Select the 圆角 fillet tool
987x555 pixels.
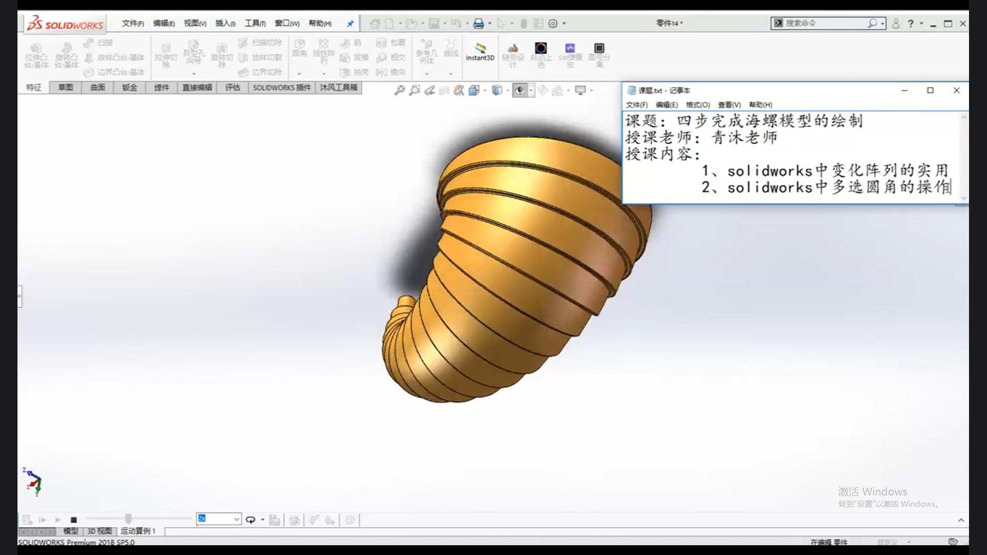click(x=299, y=48)
